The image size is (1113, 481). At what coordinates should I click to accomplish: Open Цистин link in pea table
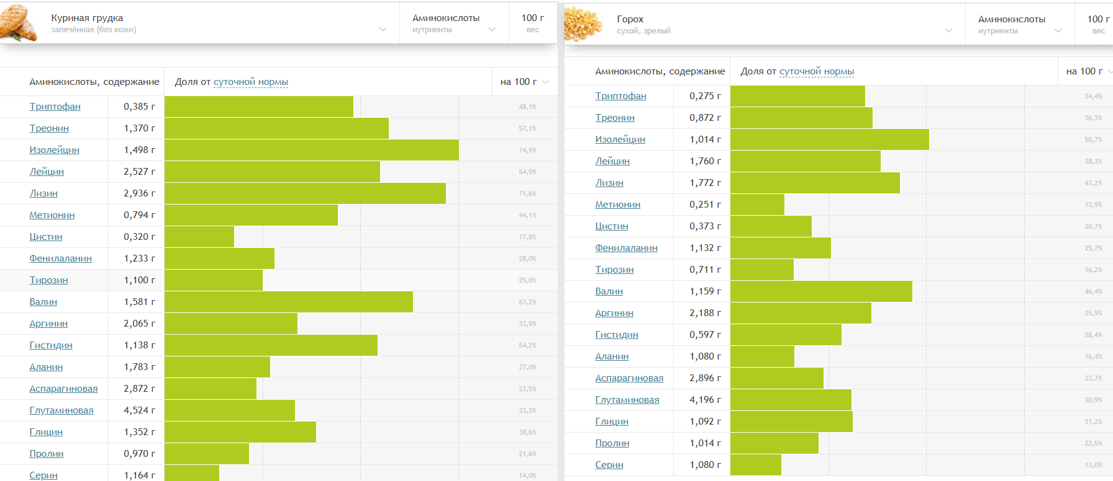click(x=612, y=226)
